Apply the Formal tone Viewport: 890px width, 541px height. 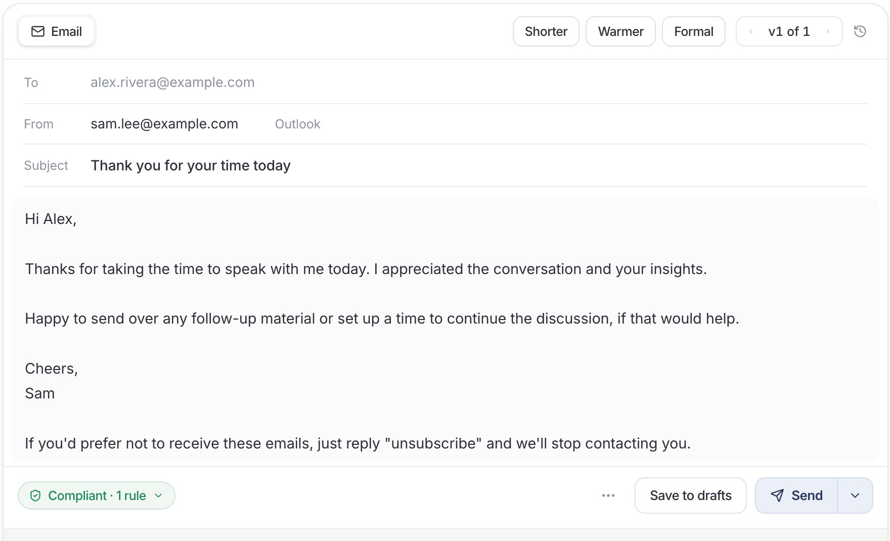click(694, 31)
